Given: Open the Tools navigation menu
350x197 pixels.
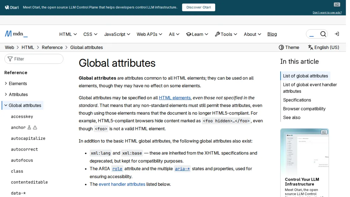Looking at the screenshot, I should [226, 34].
